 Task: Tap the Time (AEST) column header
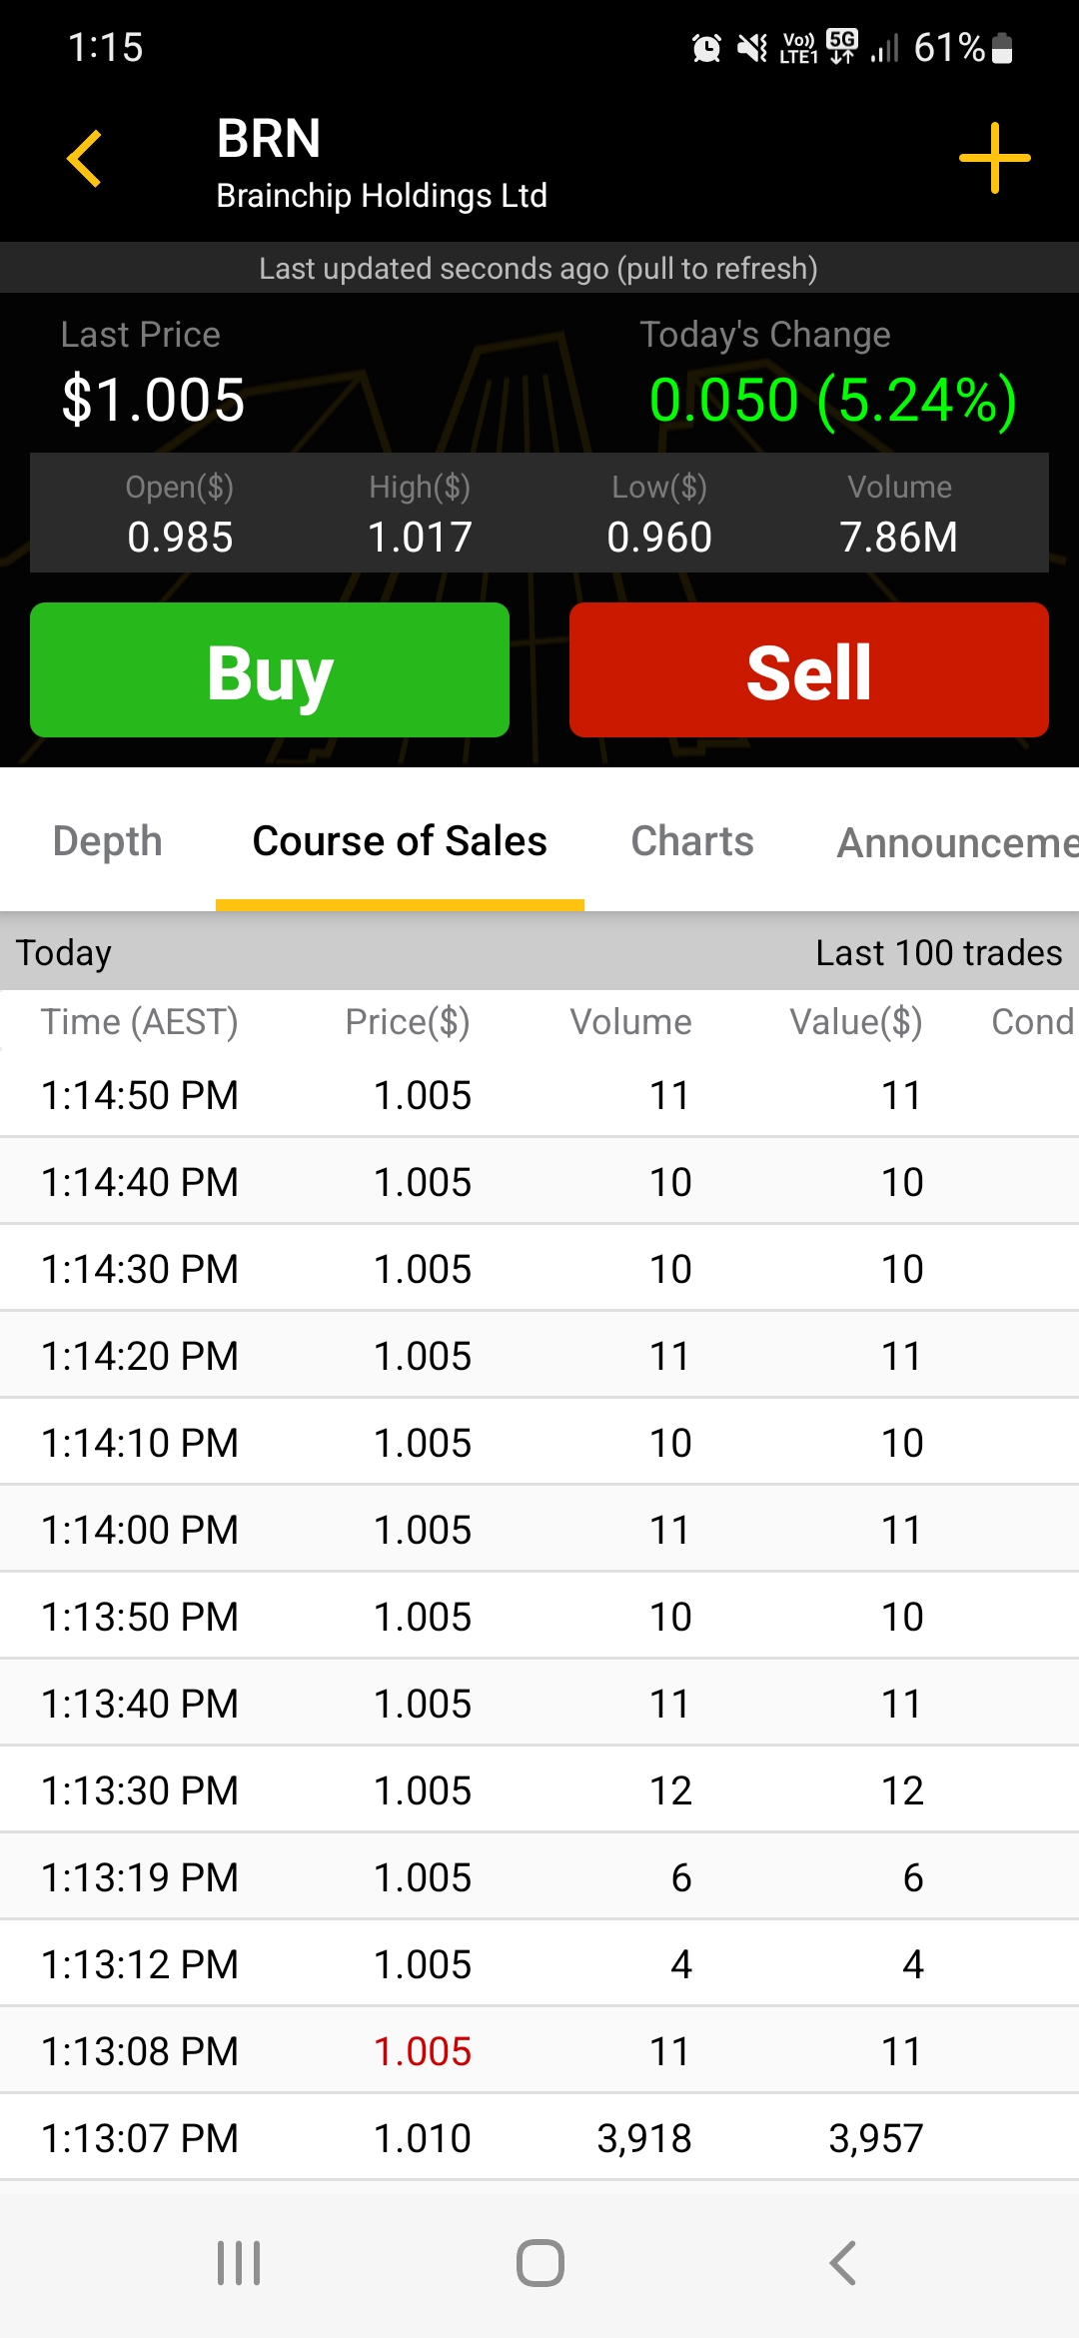pyautogui.click(x=140, y=1022)
